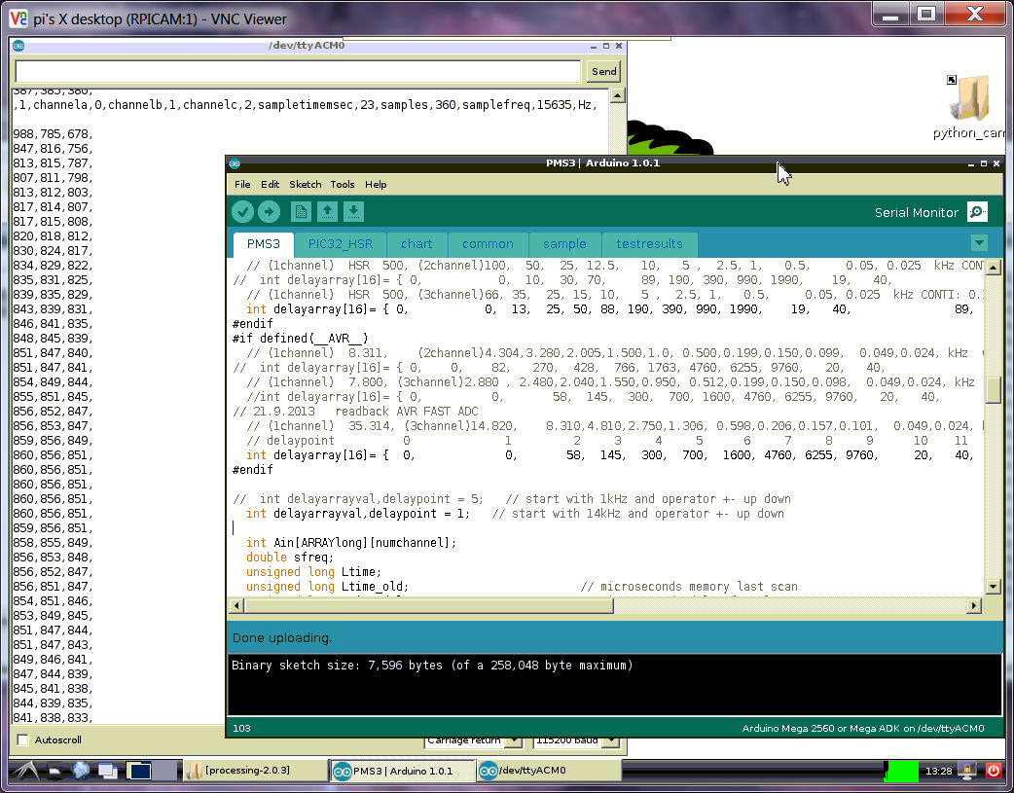Click the serial monitor text input field

point(298,71)
